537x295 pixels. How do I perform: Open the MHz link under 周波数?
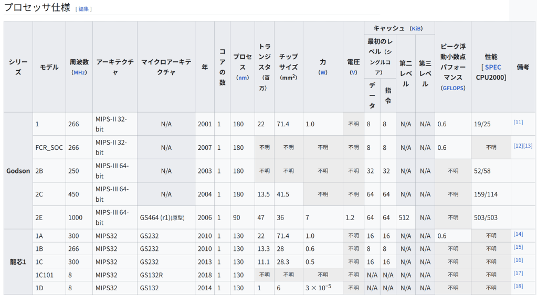(79, 72)
